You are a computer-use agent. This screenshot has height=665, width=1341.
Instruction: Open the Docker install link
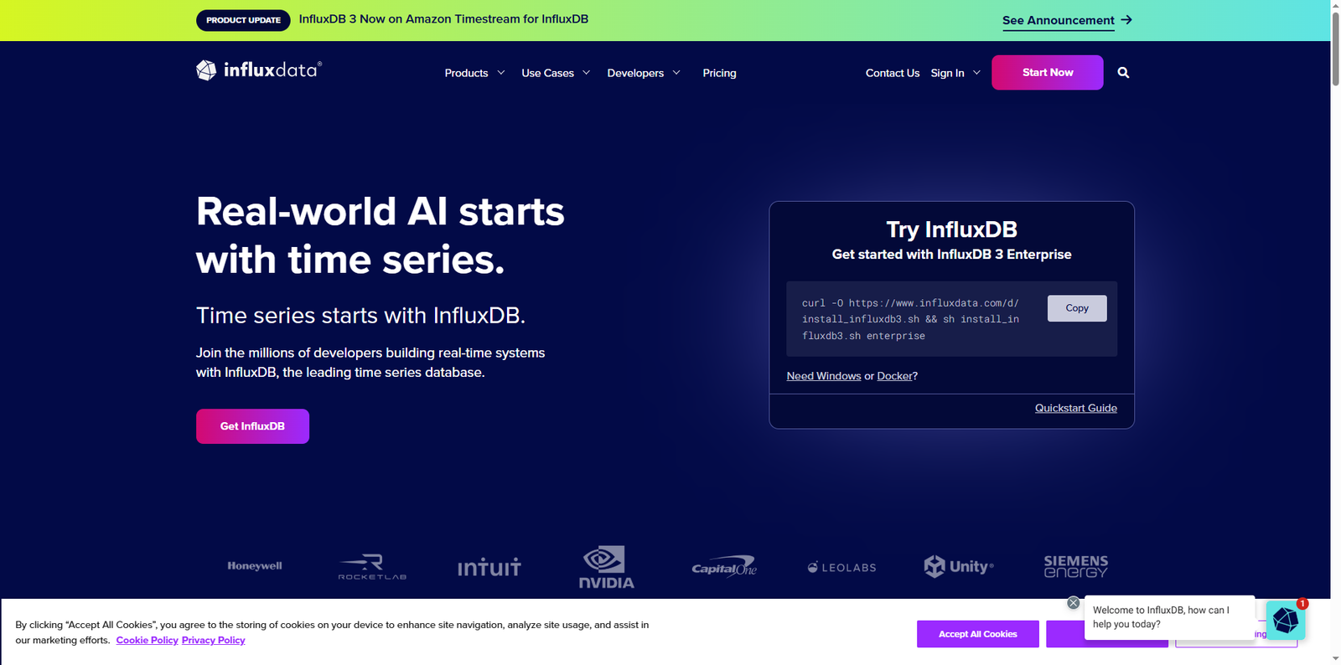pyautogui.click(x=894, y=376)
